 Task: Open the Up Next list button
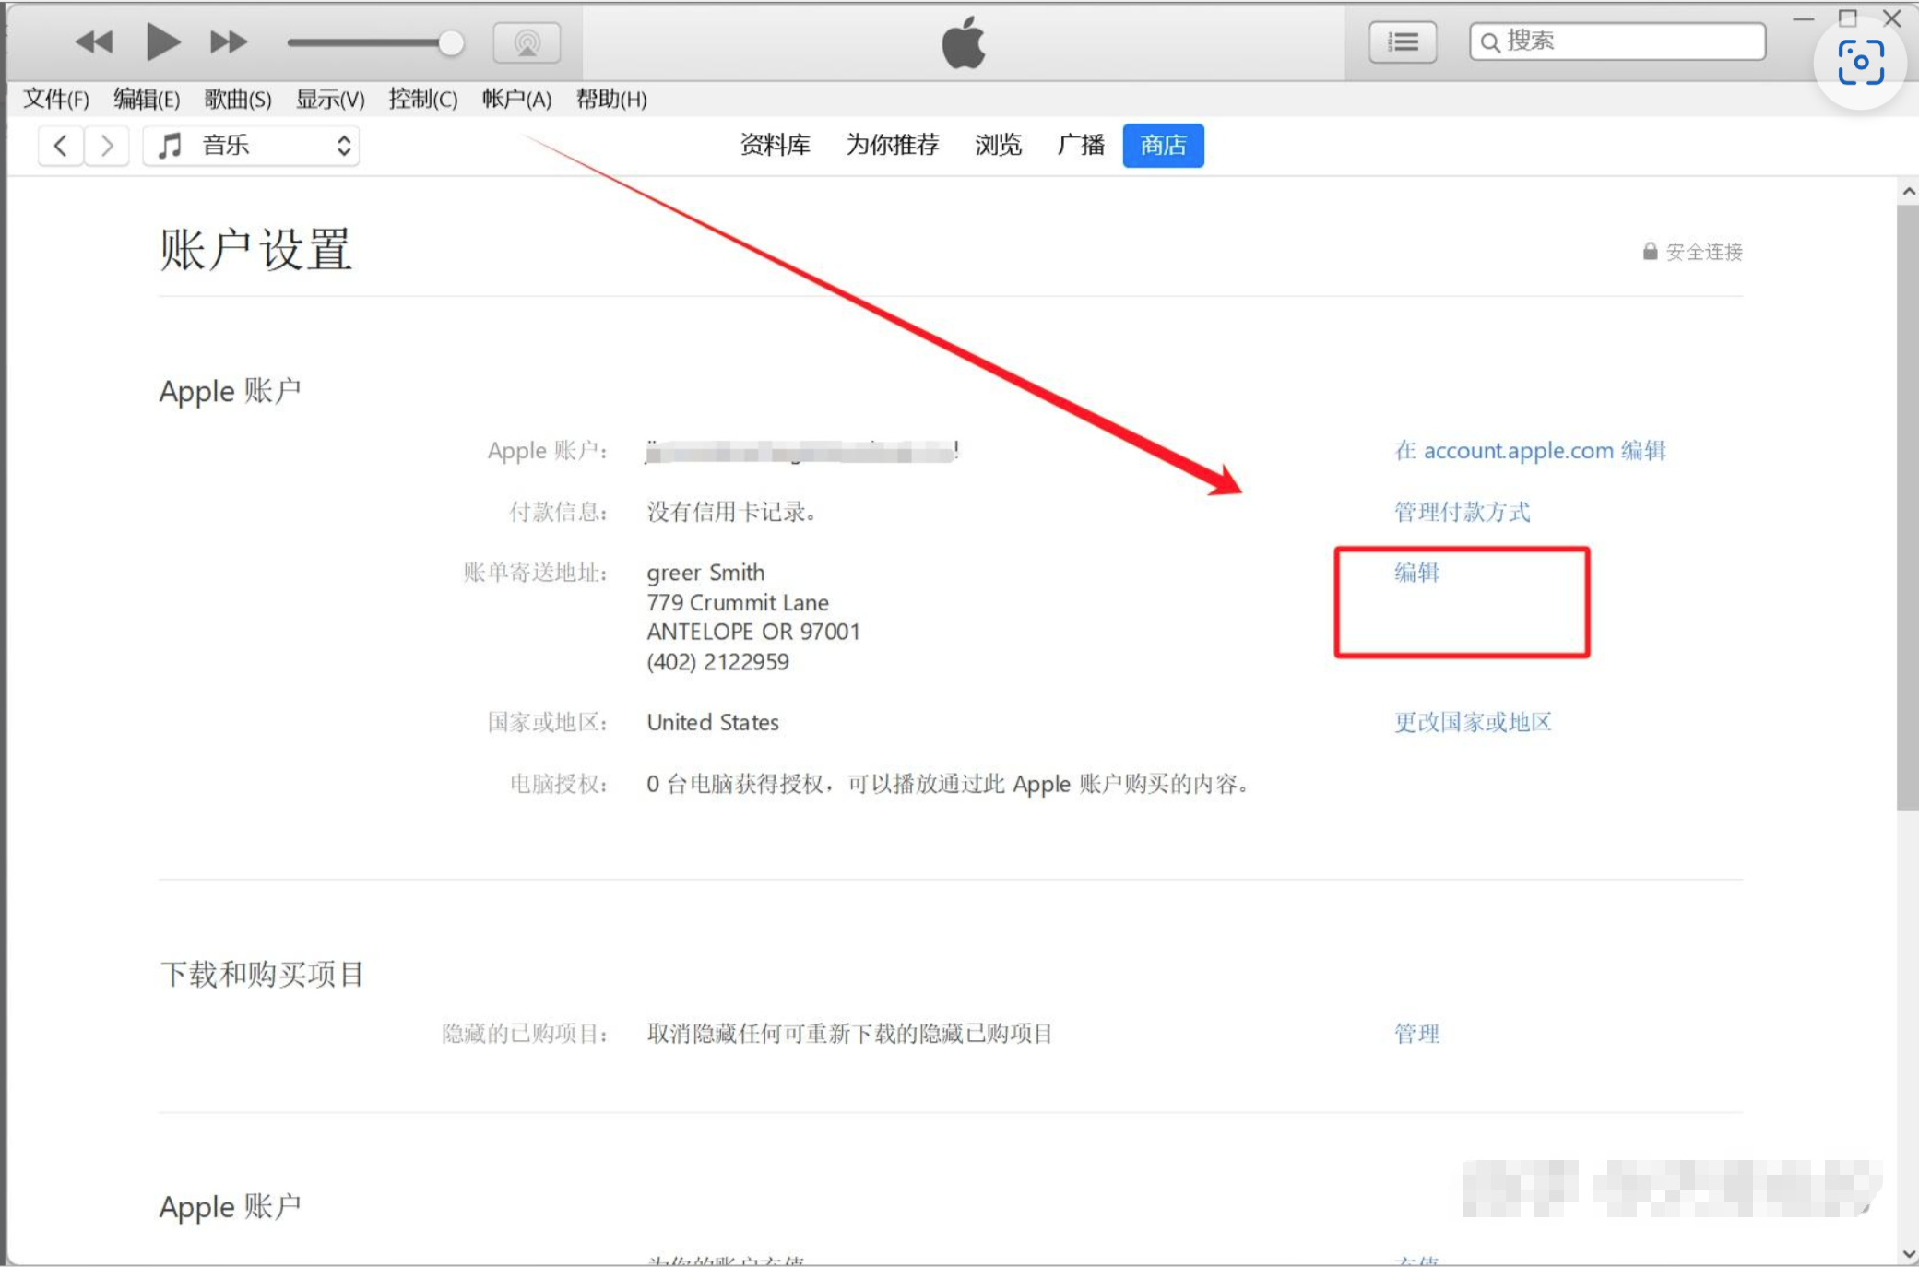coord(1403,42)
